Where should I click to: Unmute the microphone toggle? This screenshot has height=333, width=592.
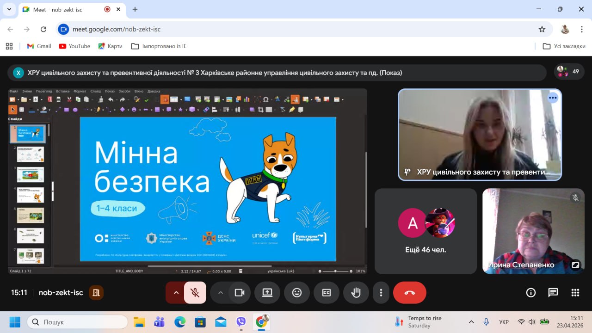pyautogui.click(x=195, y=292)
